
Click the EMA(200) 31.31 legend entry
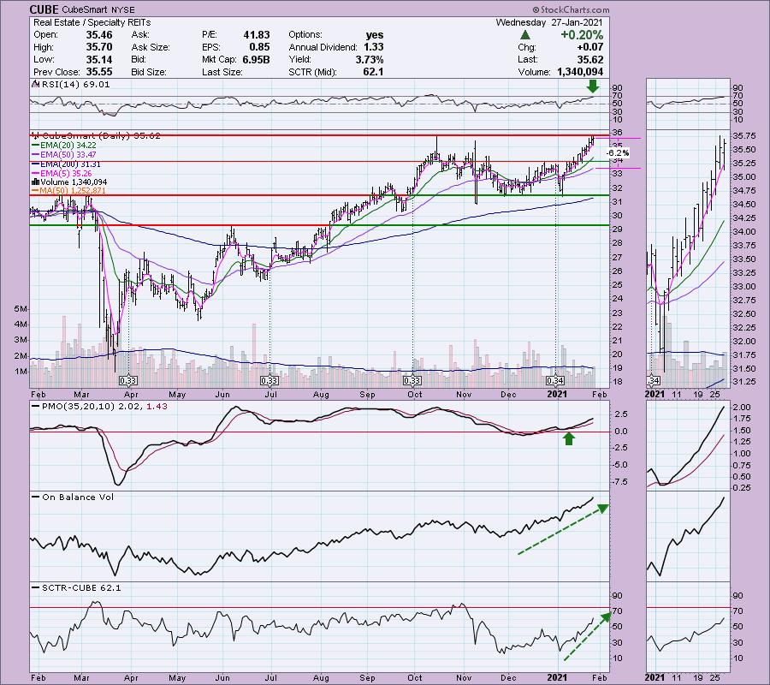coord(70,164)
